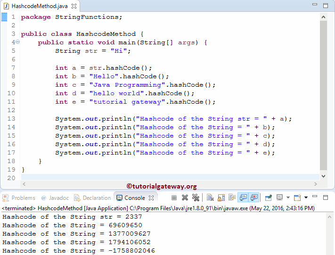Viewport: 335px width, 255px height.
Task: Pin the Console view
Action: pos(269,198)
